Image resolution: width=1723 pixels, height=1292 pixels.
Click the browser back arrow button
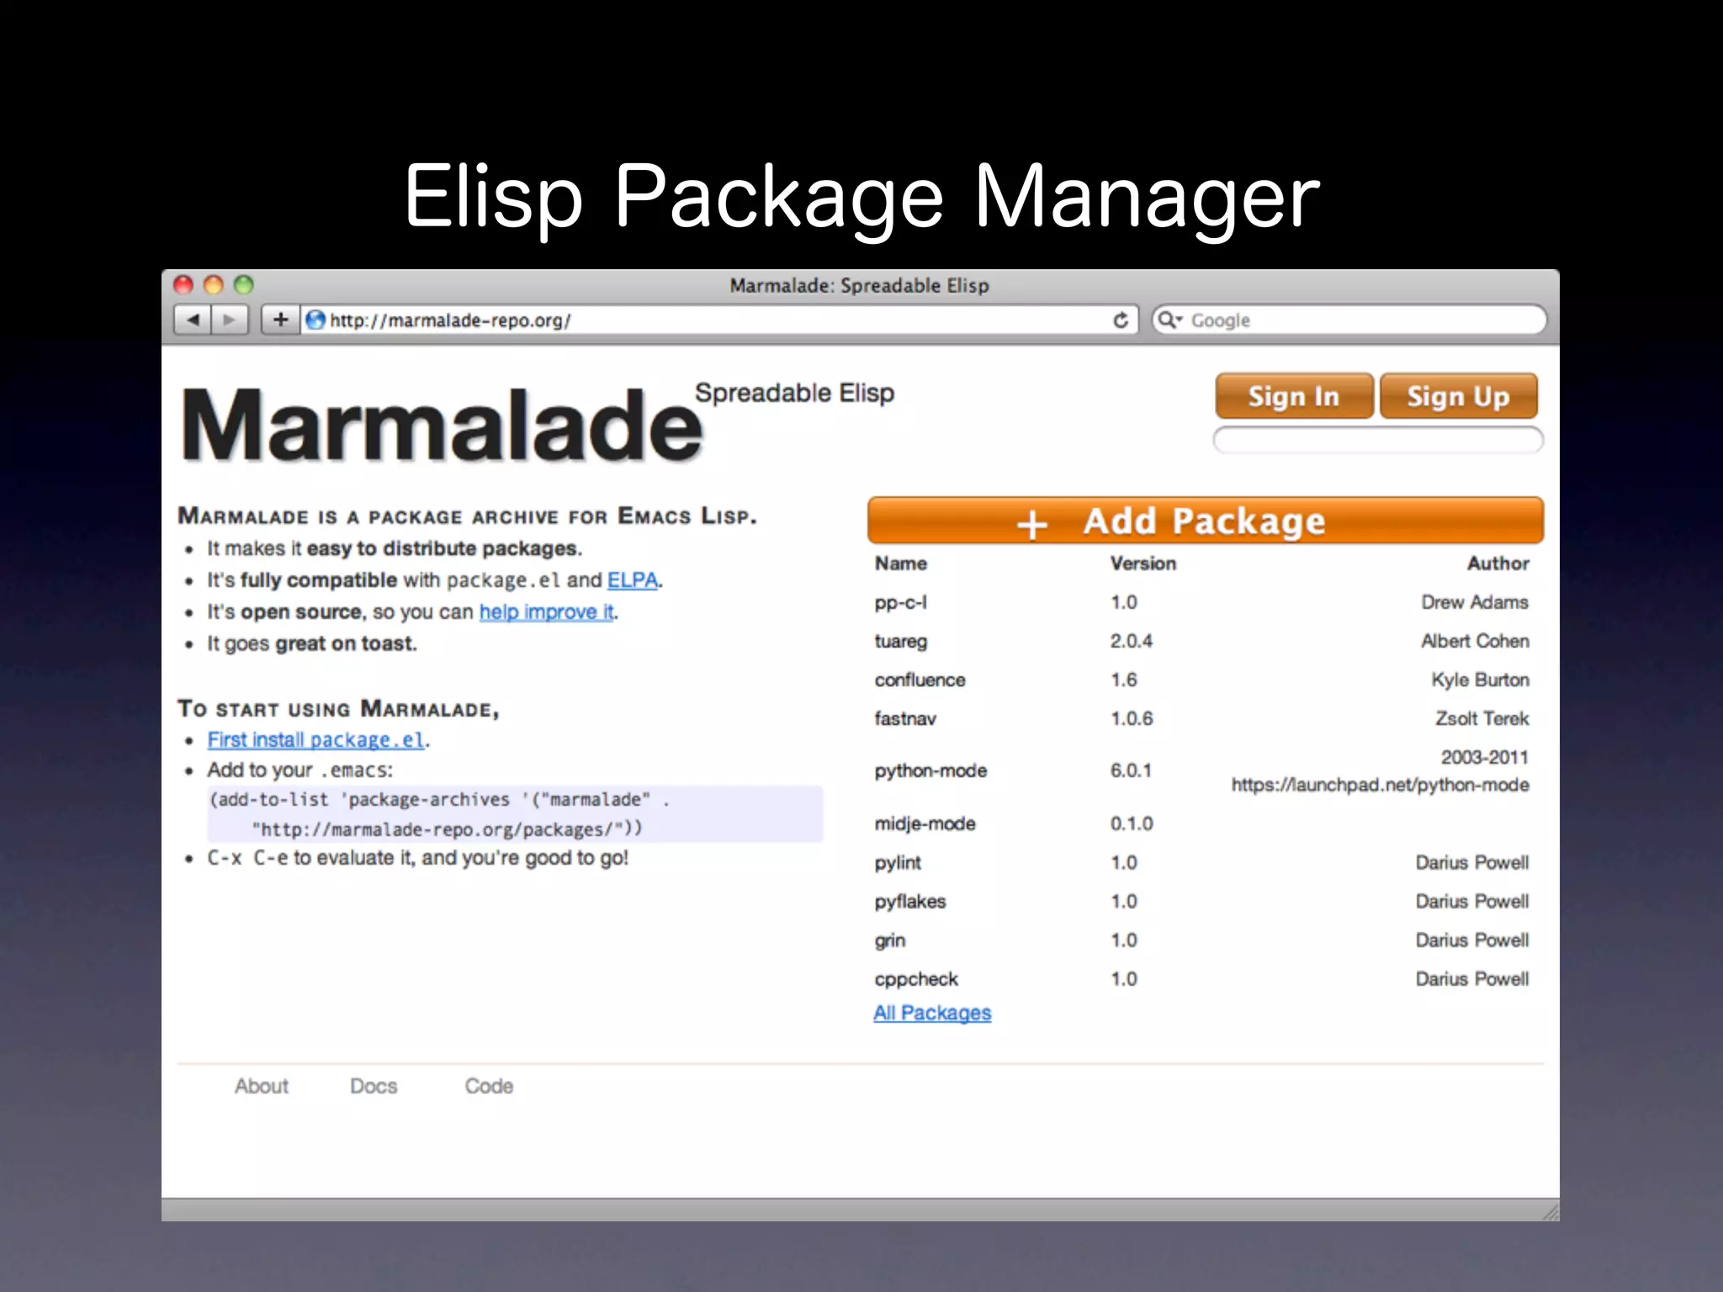[194, 320]
